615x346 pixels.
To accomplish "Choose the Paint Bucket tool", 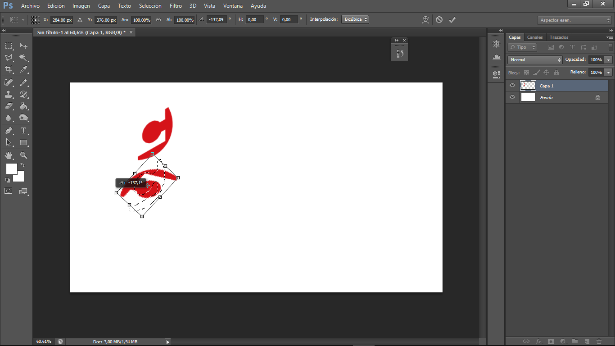I will 23,106.
